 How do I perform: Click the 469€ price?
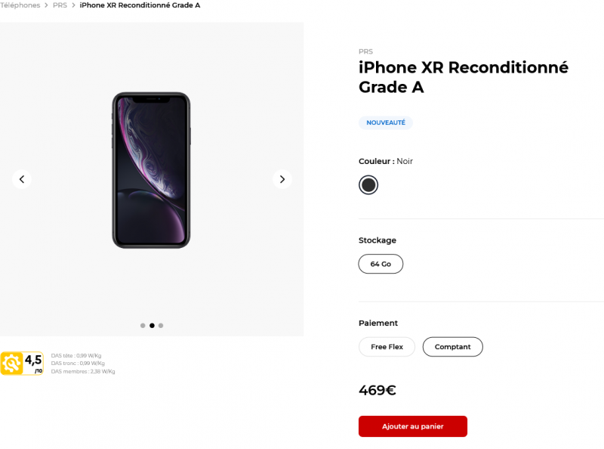(377, 391)
